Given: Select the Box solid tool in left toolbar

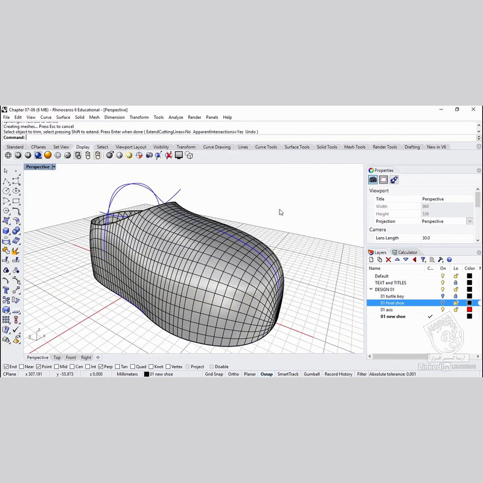Looking at the screenshot, I should coord(6,230).
